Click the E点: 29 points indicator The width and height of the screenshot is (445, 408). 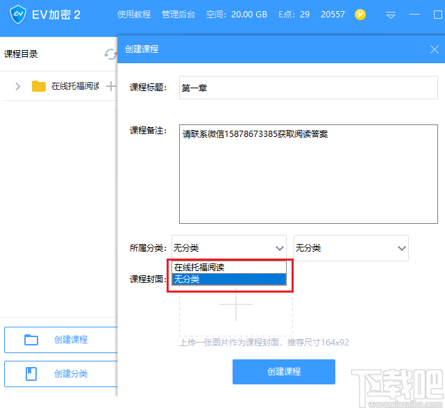tap(294, 14)
